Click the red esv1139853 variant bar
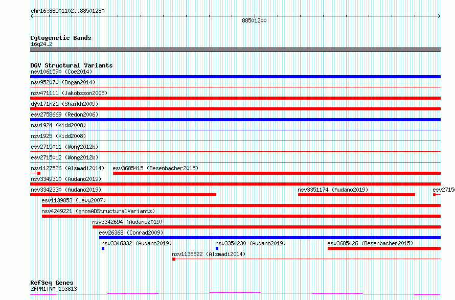The width and height of the screenshot is (455, 300). click(x=241, y=205)
